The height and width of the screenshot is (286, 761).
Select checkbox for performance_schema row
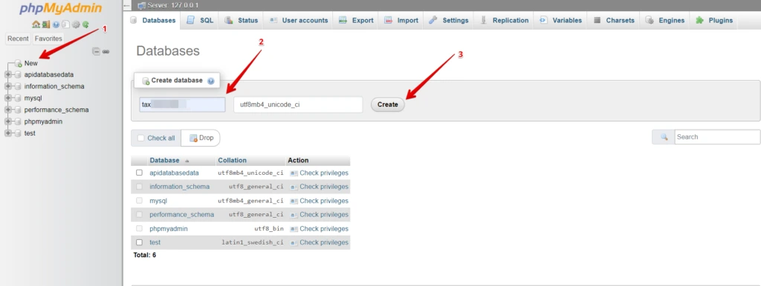pos(139,214)
